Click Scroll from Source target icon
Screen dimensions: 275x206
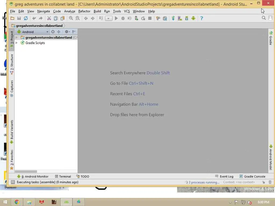[53, 32]
